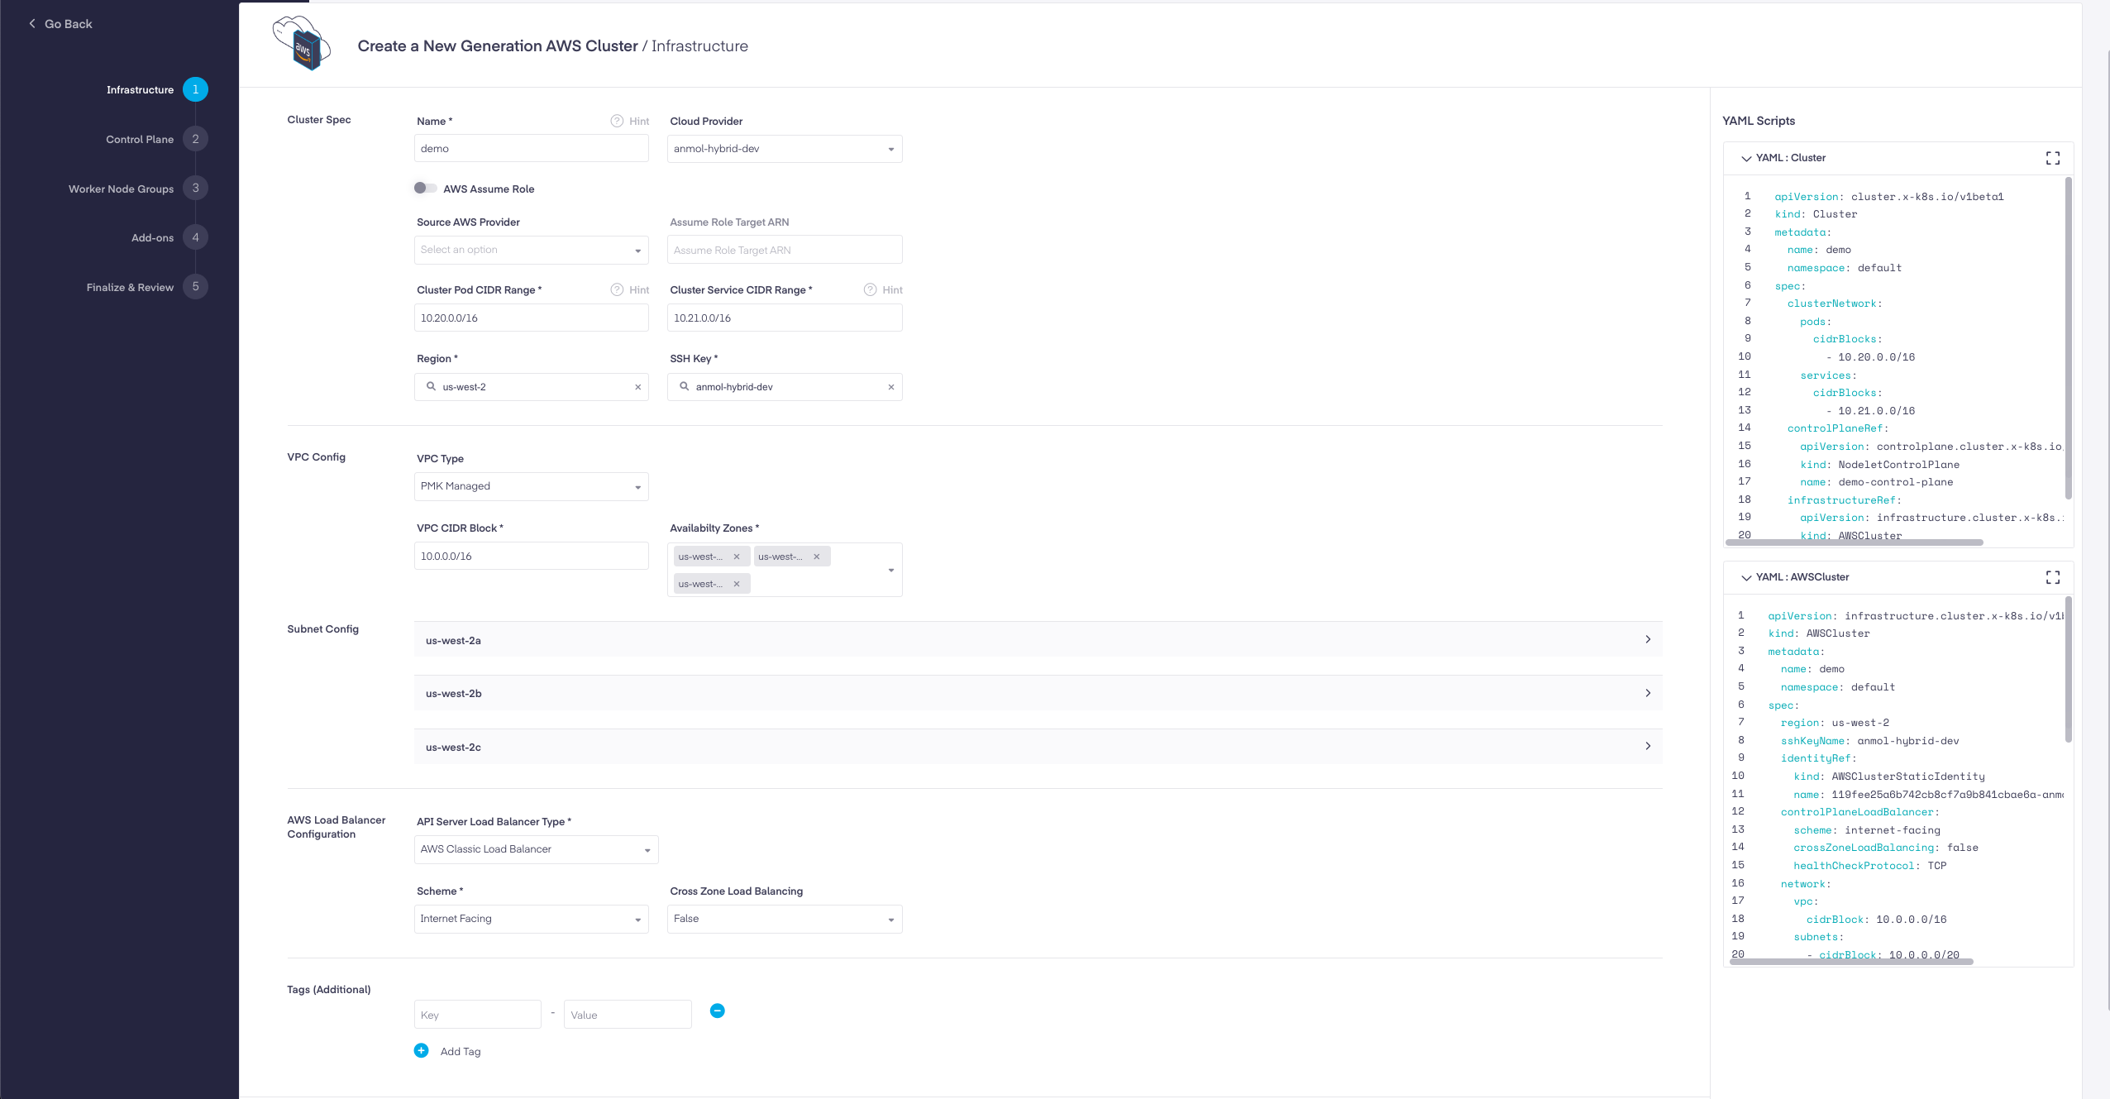Click the Cluster Service CIDR Hint icon

point(870,289)
